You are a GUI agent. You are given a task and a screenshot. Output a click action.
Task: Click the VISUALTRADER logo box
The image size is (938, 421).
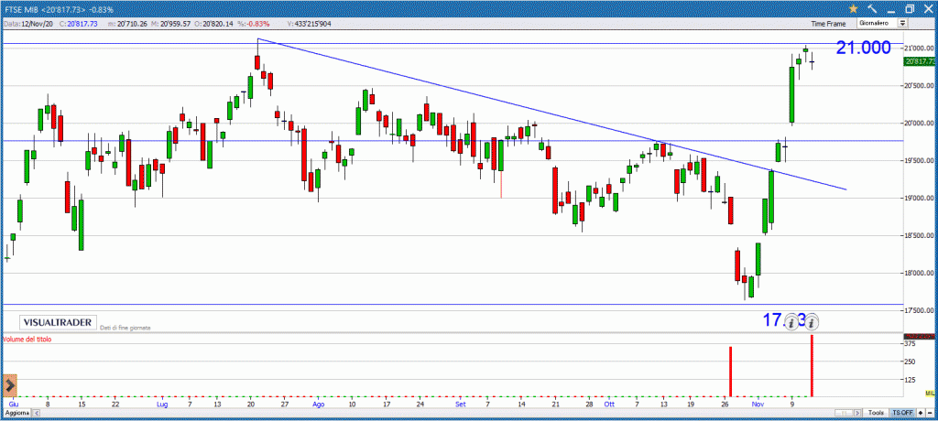(x=58, y=322)
